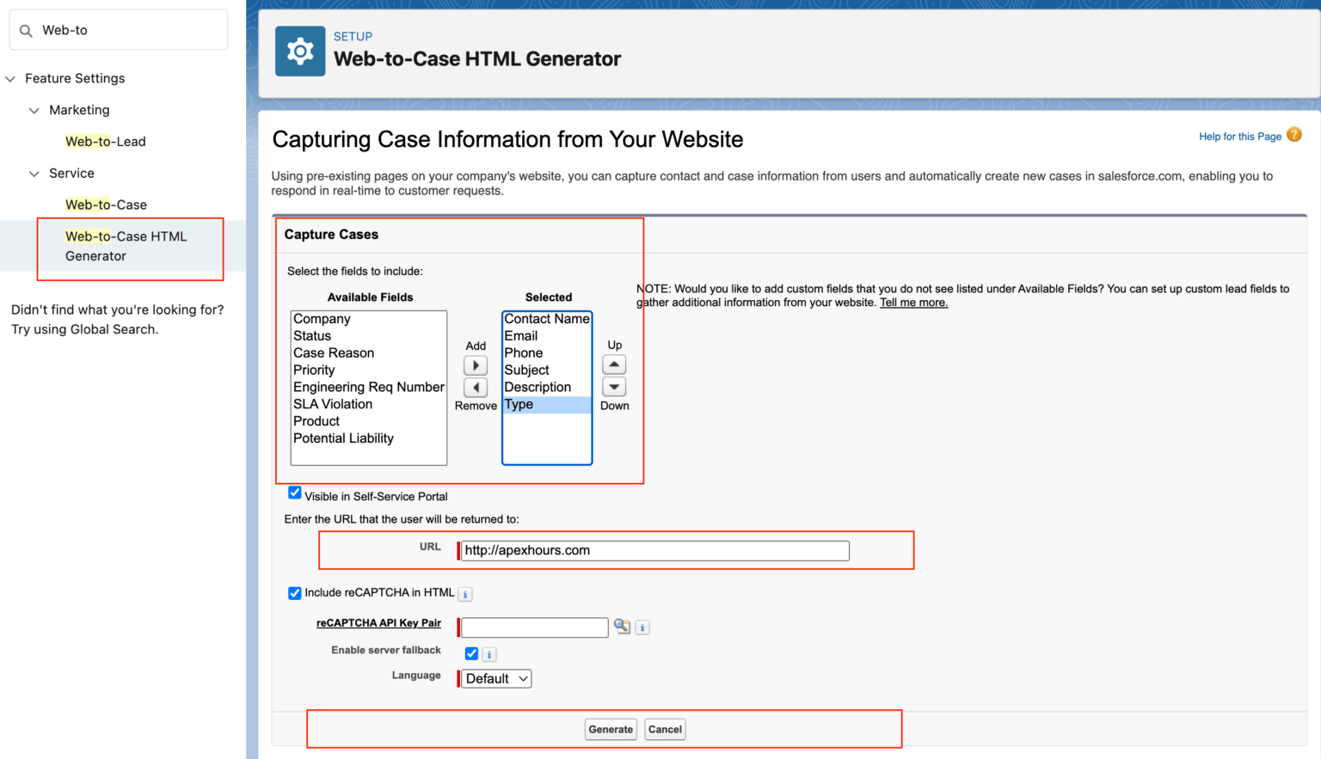Click the Down arrow to reorder selected fields
Viewport: 1321px width, 759px height.
coord(614,387)
